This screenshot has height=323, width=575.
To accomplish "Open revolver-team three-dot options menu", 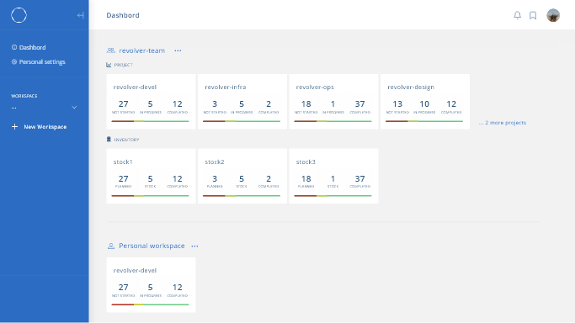I will 178,50.
